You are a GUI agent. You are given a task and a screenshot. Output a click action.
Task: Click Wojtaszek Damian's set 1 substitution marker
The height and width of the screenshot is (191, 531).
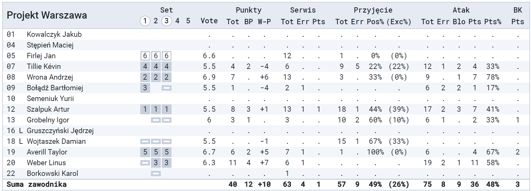point(145,142)
